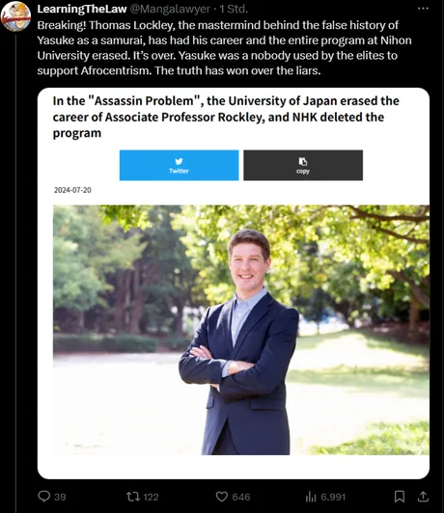Image resolution: width=444 pixels, height=513 pixels.
Task: Open the reply comment icon
Action: (x=43, y=497)
